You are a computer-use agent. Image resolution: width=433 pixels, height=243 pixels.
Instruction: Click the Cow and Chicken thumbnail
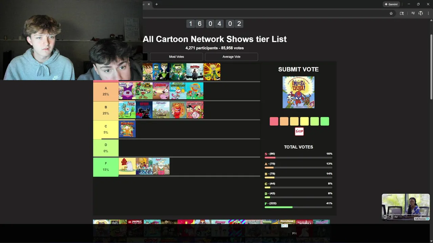click(x=178, y=110)
